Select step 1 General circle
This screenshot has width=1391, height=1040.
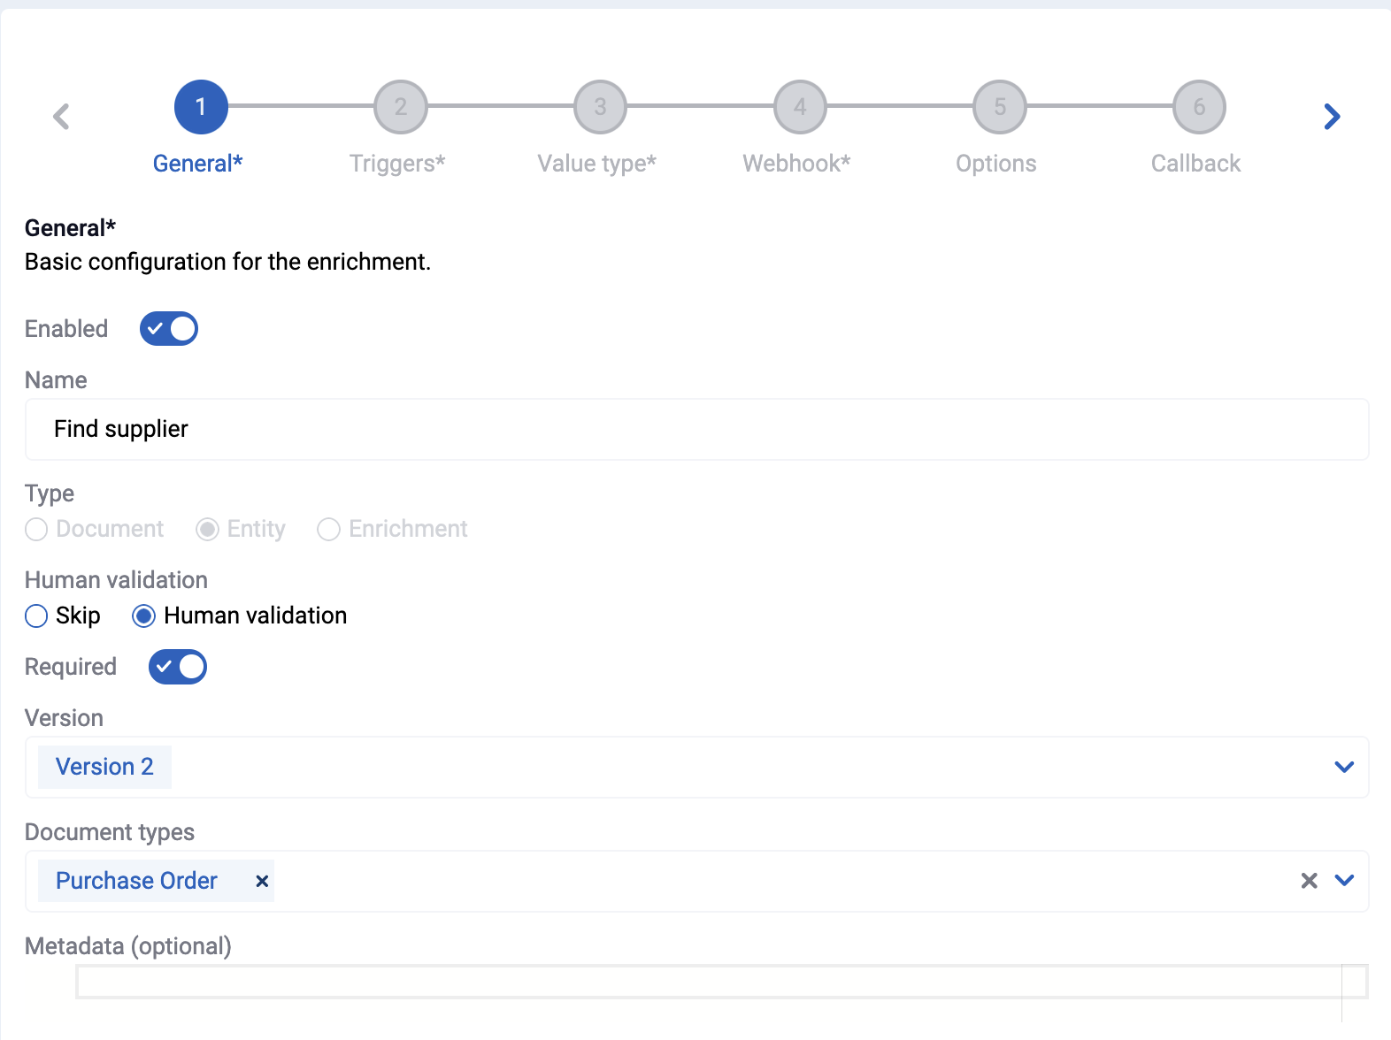(201, 107)
